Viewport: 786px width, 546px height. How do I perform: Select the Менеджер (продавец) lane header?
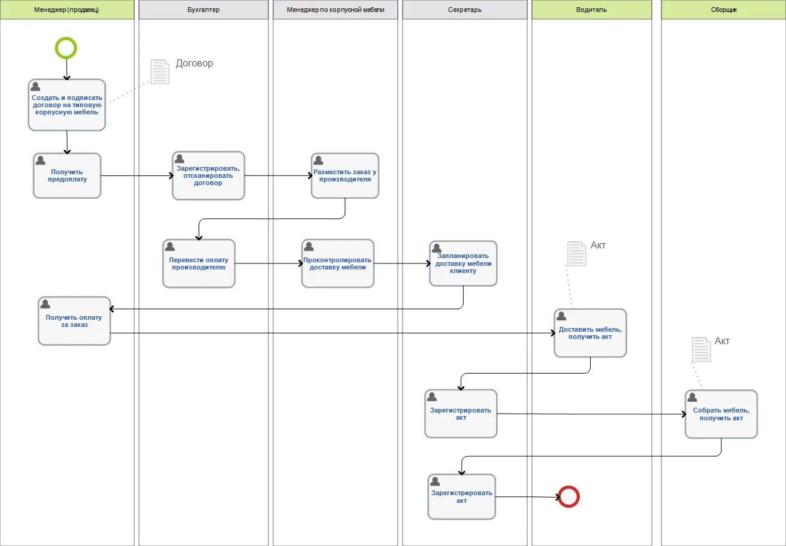(67, 10)
